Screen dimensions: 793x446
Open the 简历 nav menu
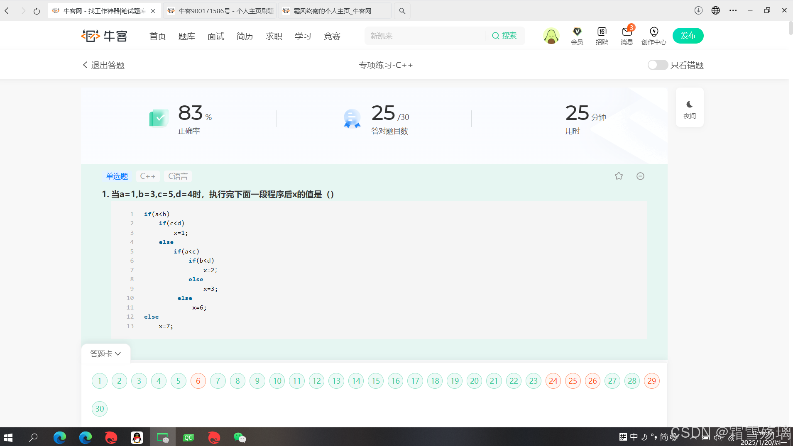(245, 36)
